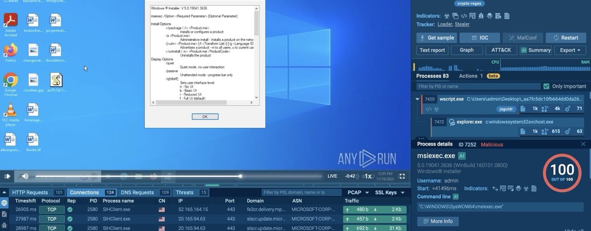Collapse the wscript.exe process tree
591x231 pixels.
[417, 99]
